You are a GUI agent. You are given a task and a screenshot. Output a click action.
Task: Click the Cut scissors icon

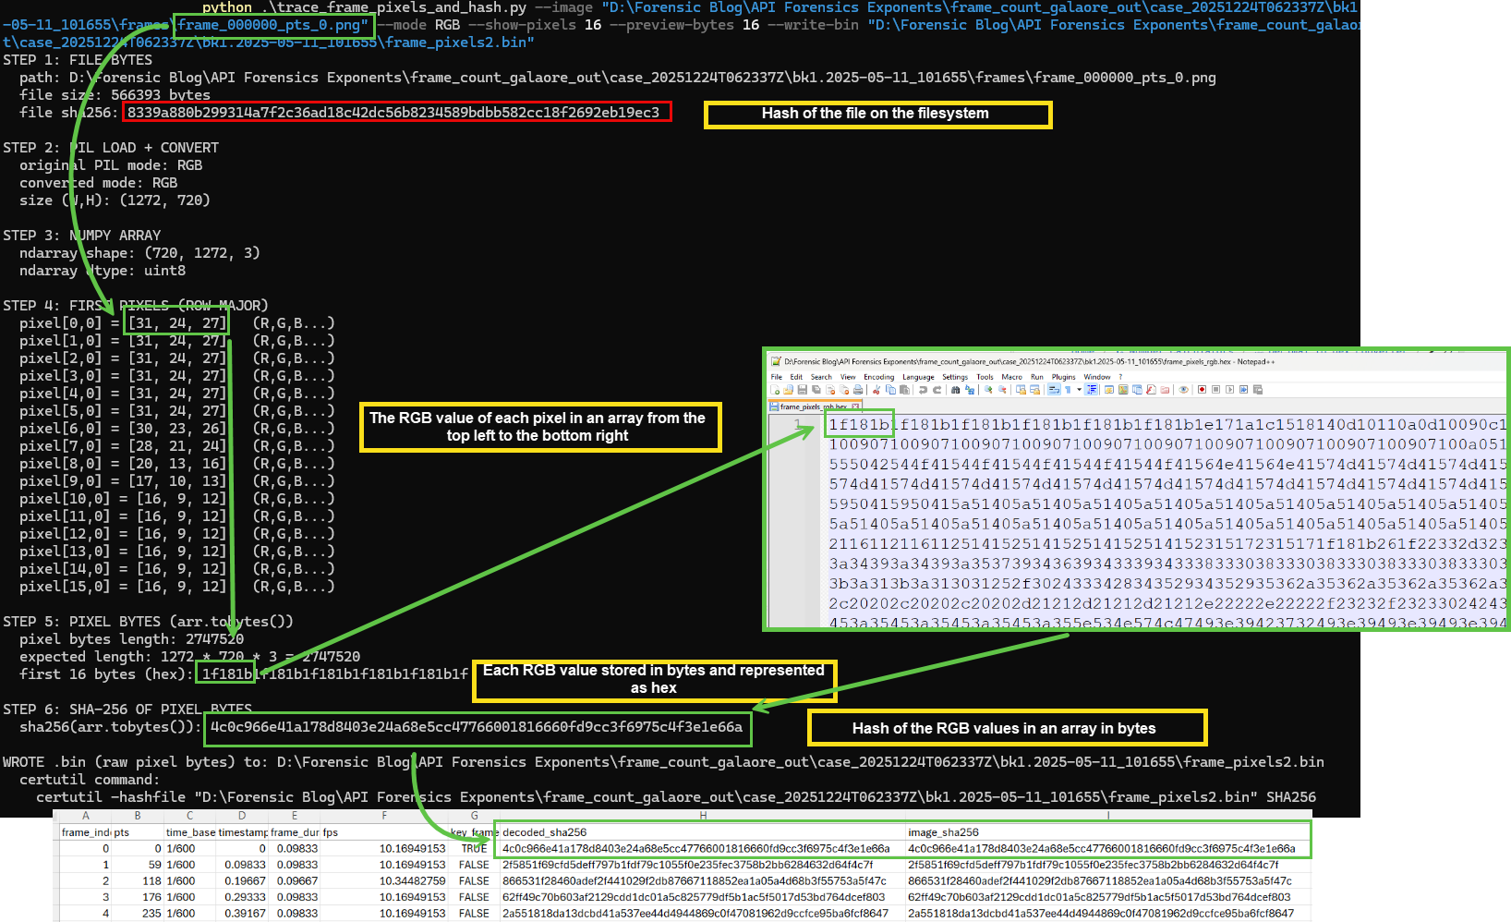pos(876,390)
